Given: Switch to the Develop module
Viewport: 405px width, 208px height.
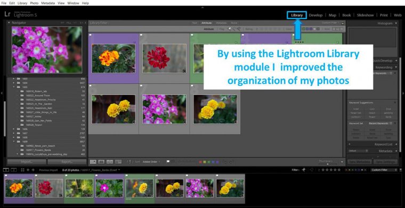Looking at the screenshot, I should point(315,15).
